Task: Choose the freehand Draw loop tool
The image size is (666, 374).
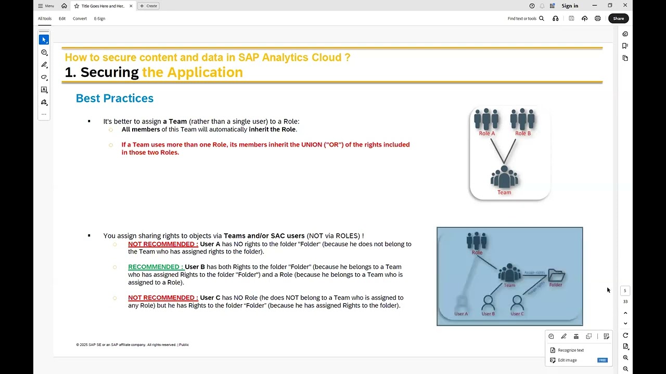Action: [x=44, y=77]
